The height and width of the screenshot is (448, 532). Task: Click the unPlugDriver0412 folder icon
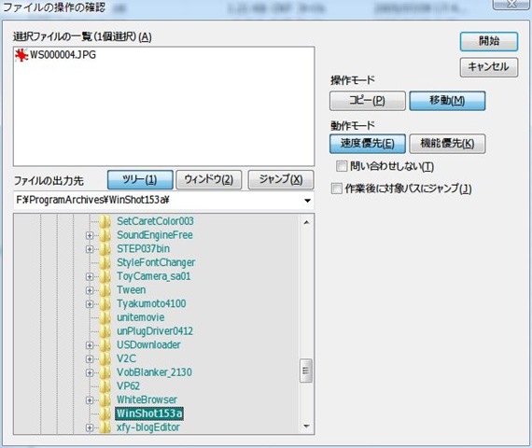105,331
